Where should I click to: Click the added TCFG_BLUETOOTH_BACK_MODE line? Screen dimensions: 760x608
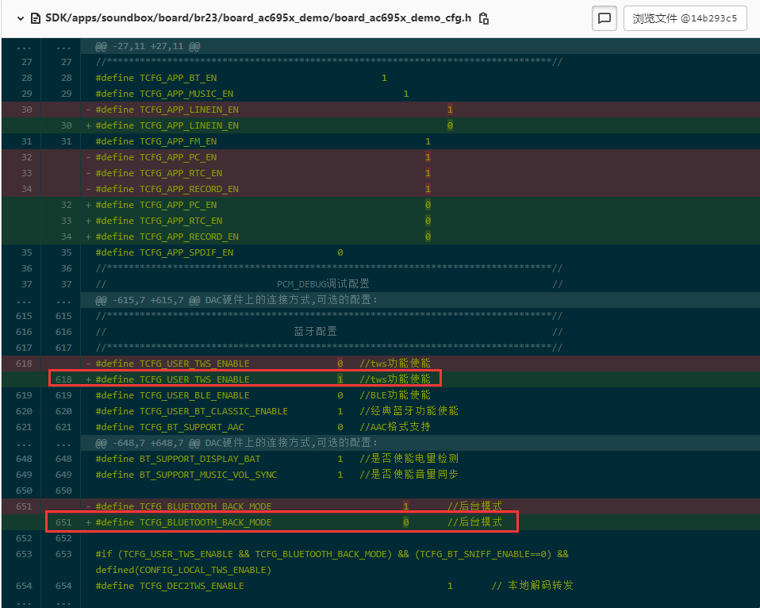pyautogui.click(x=420, y=522)
